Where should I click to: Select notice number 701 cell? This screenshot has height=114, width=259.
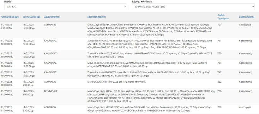pos(219,25)
